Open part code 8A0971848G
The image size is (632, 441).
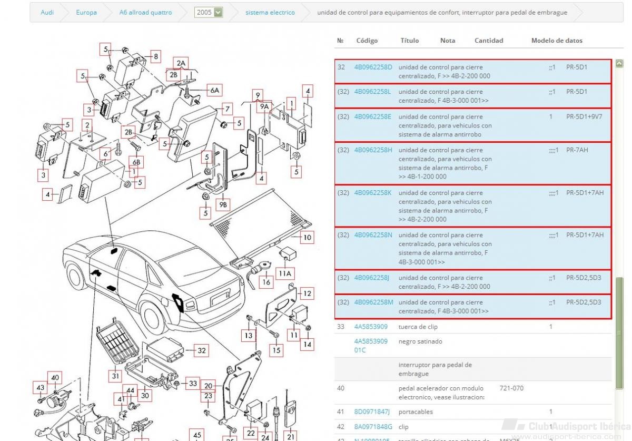pyautogui.click(x=373, y=427)
